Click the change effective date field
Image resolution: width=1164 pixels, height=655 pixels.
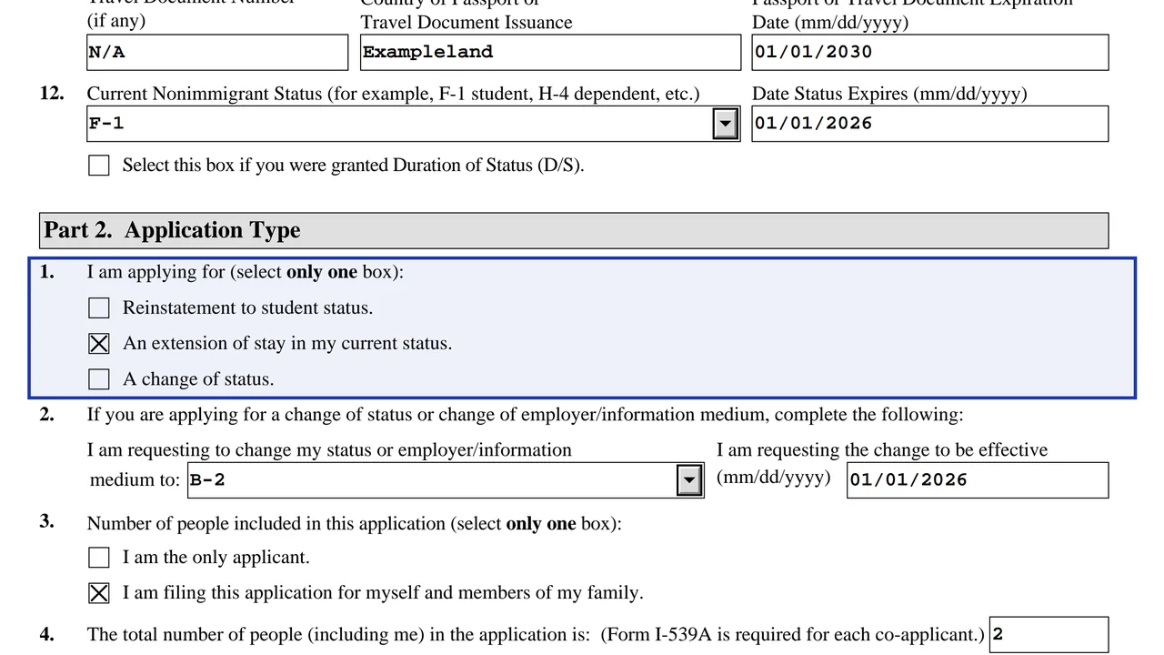point(978,480)
